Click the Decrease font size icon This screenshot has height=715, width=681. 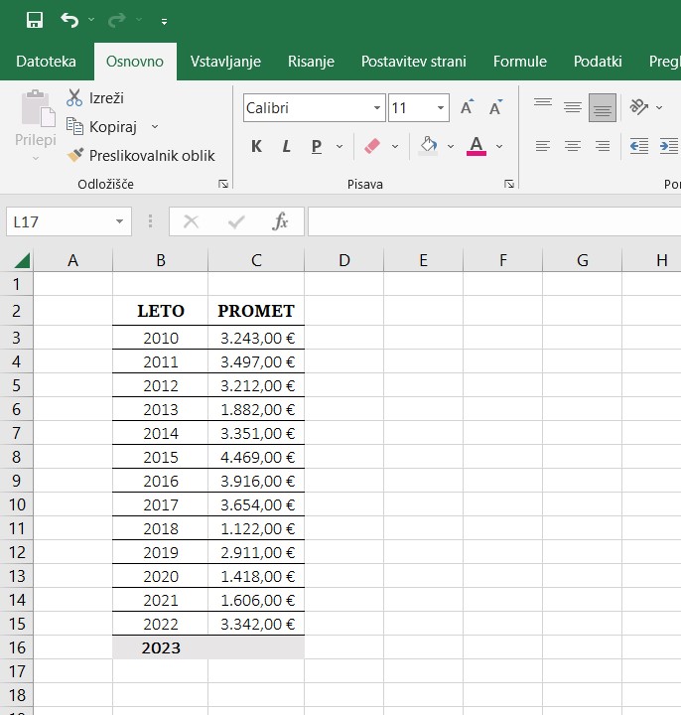[495, 107]
